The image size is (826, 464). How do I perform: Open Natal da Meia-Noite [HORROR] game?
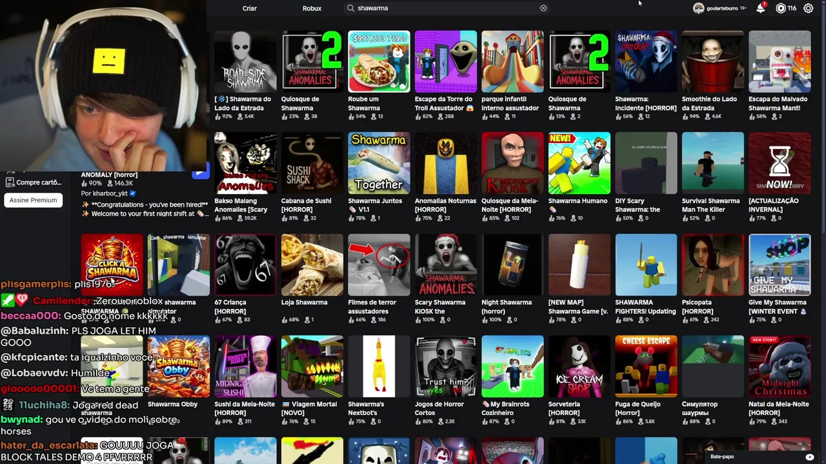coord(780,367)
